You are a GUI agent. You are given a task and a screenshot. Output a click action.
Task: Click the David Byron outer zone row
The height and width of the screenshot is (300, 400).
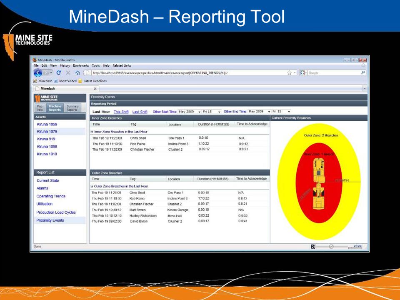[180, 221]
